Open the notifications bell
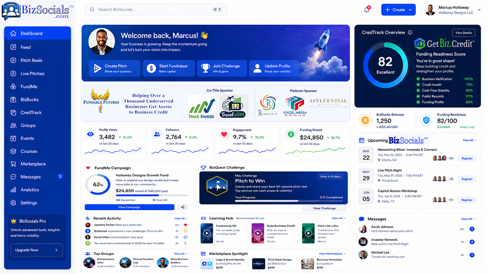 [367, 10]
